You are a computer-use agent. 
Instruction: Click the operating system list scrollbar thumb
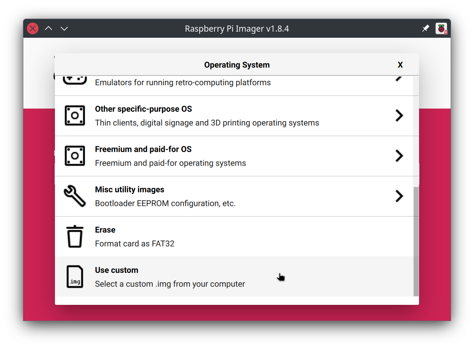tap(416, 241)
